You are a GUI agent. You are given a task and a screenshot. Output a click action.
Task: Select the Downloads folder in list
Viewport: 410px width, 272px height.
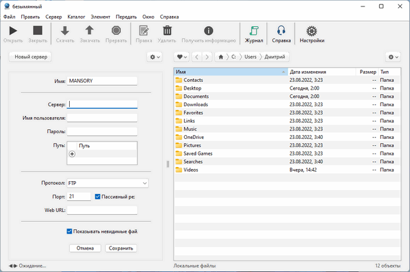[195, 104]
